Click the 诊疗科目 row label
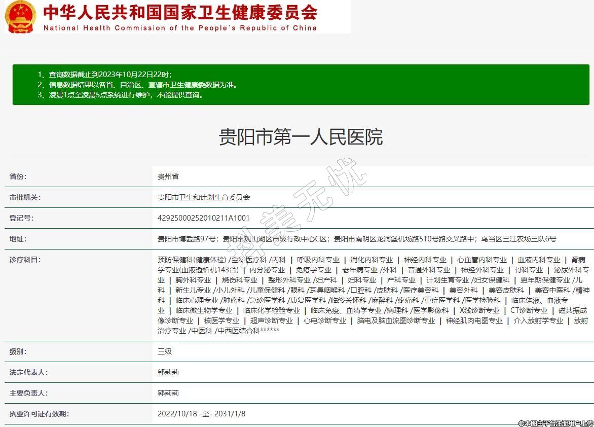The width and height of the screenshot is (594, 427). pyautogui.click(x=25, y=260)
